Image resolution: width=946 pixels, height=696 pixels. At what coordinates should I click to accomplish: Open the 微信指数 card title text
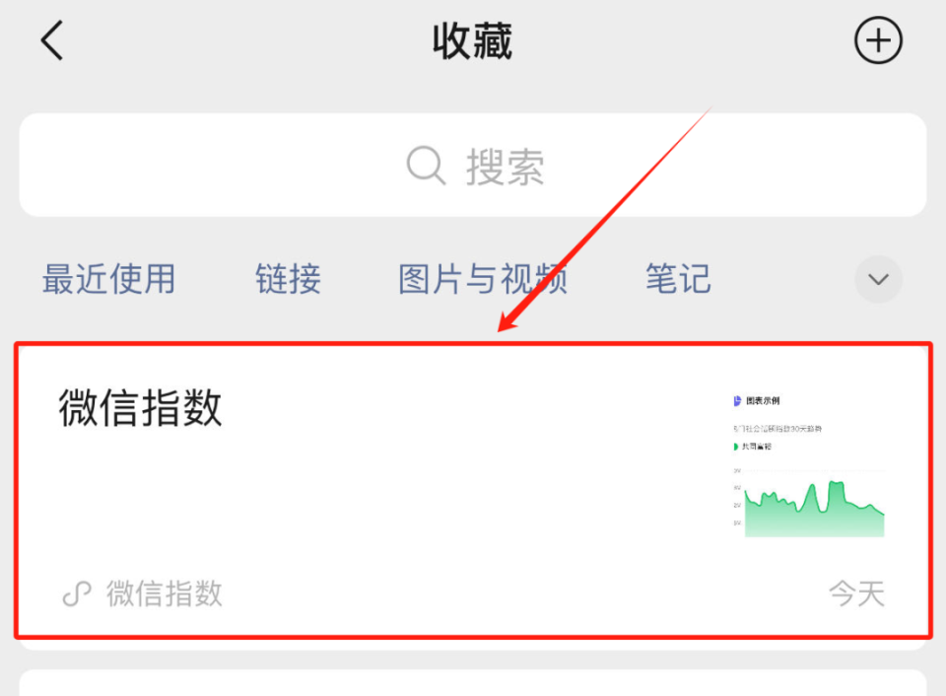click(x=141, y=409)
